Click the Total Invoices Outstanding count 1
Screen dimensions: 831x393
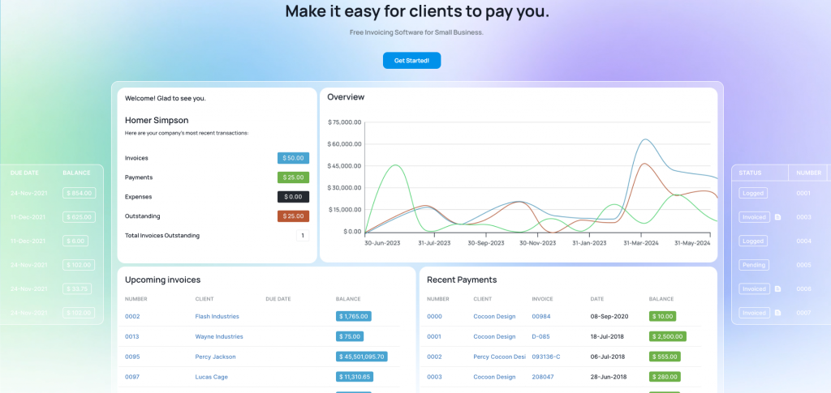[x=303, y=235]
